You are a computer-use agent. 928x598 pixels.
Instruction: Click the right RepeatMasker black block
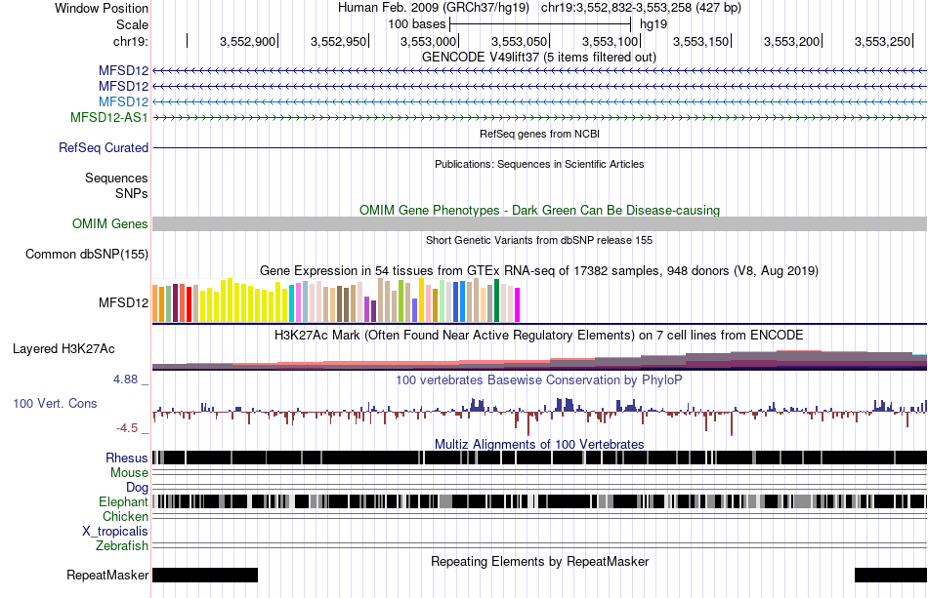(891, 575)
